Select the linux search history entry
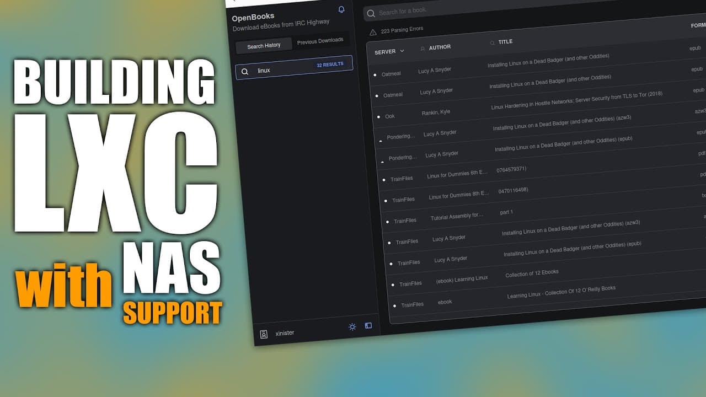 click(x=294, y=68)
